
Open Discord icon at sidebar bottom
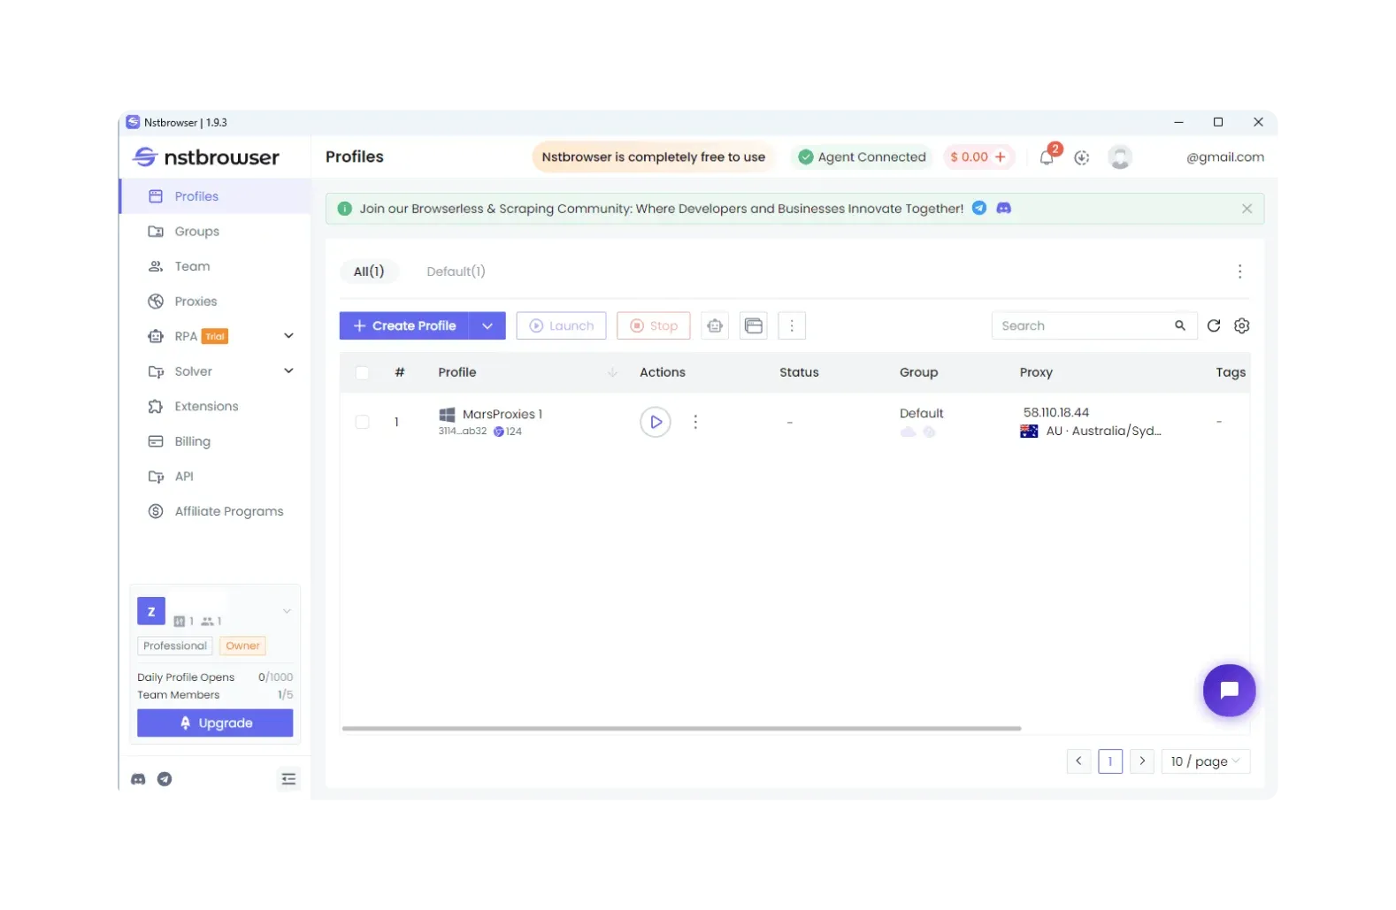[138, 779]
